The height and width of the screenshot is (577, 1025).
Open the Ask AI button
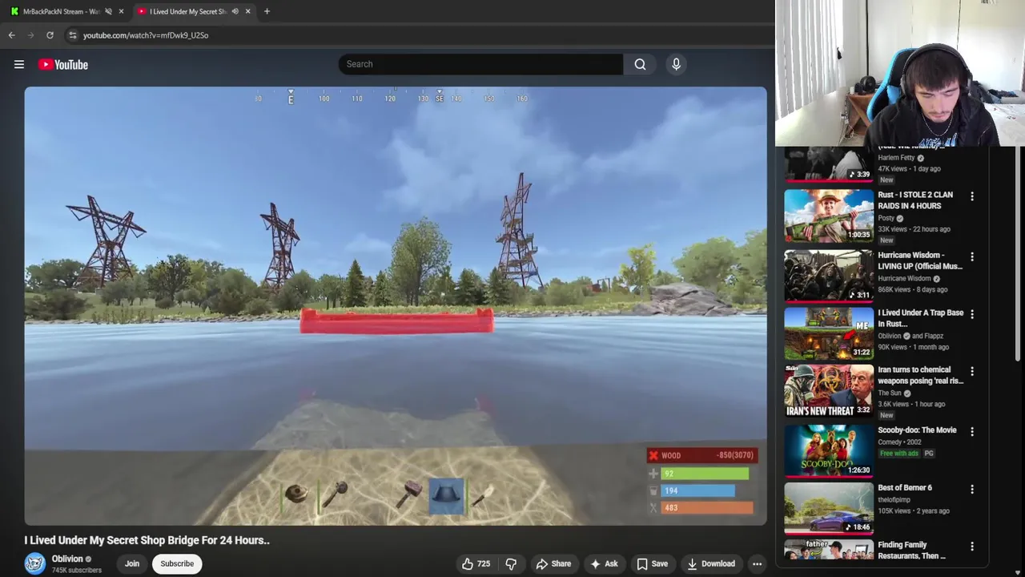[x=604, y=564]
